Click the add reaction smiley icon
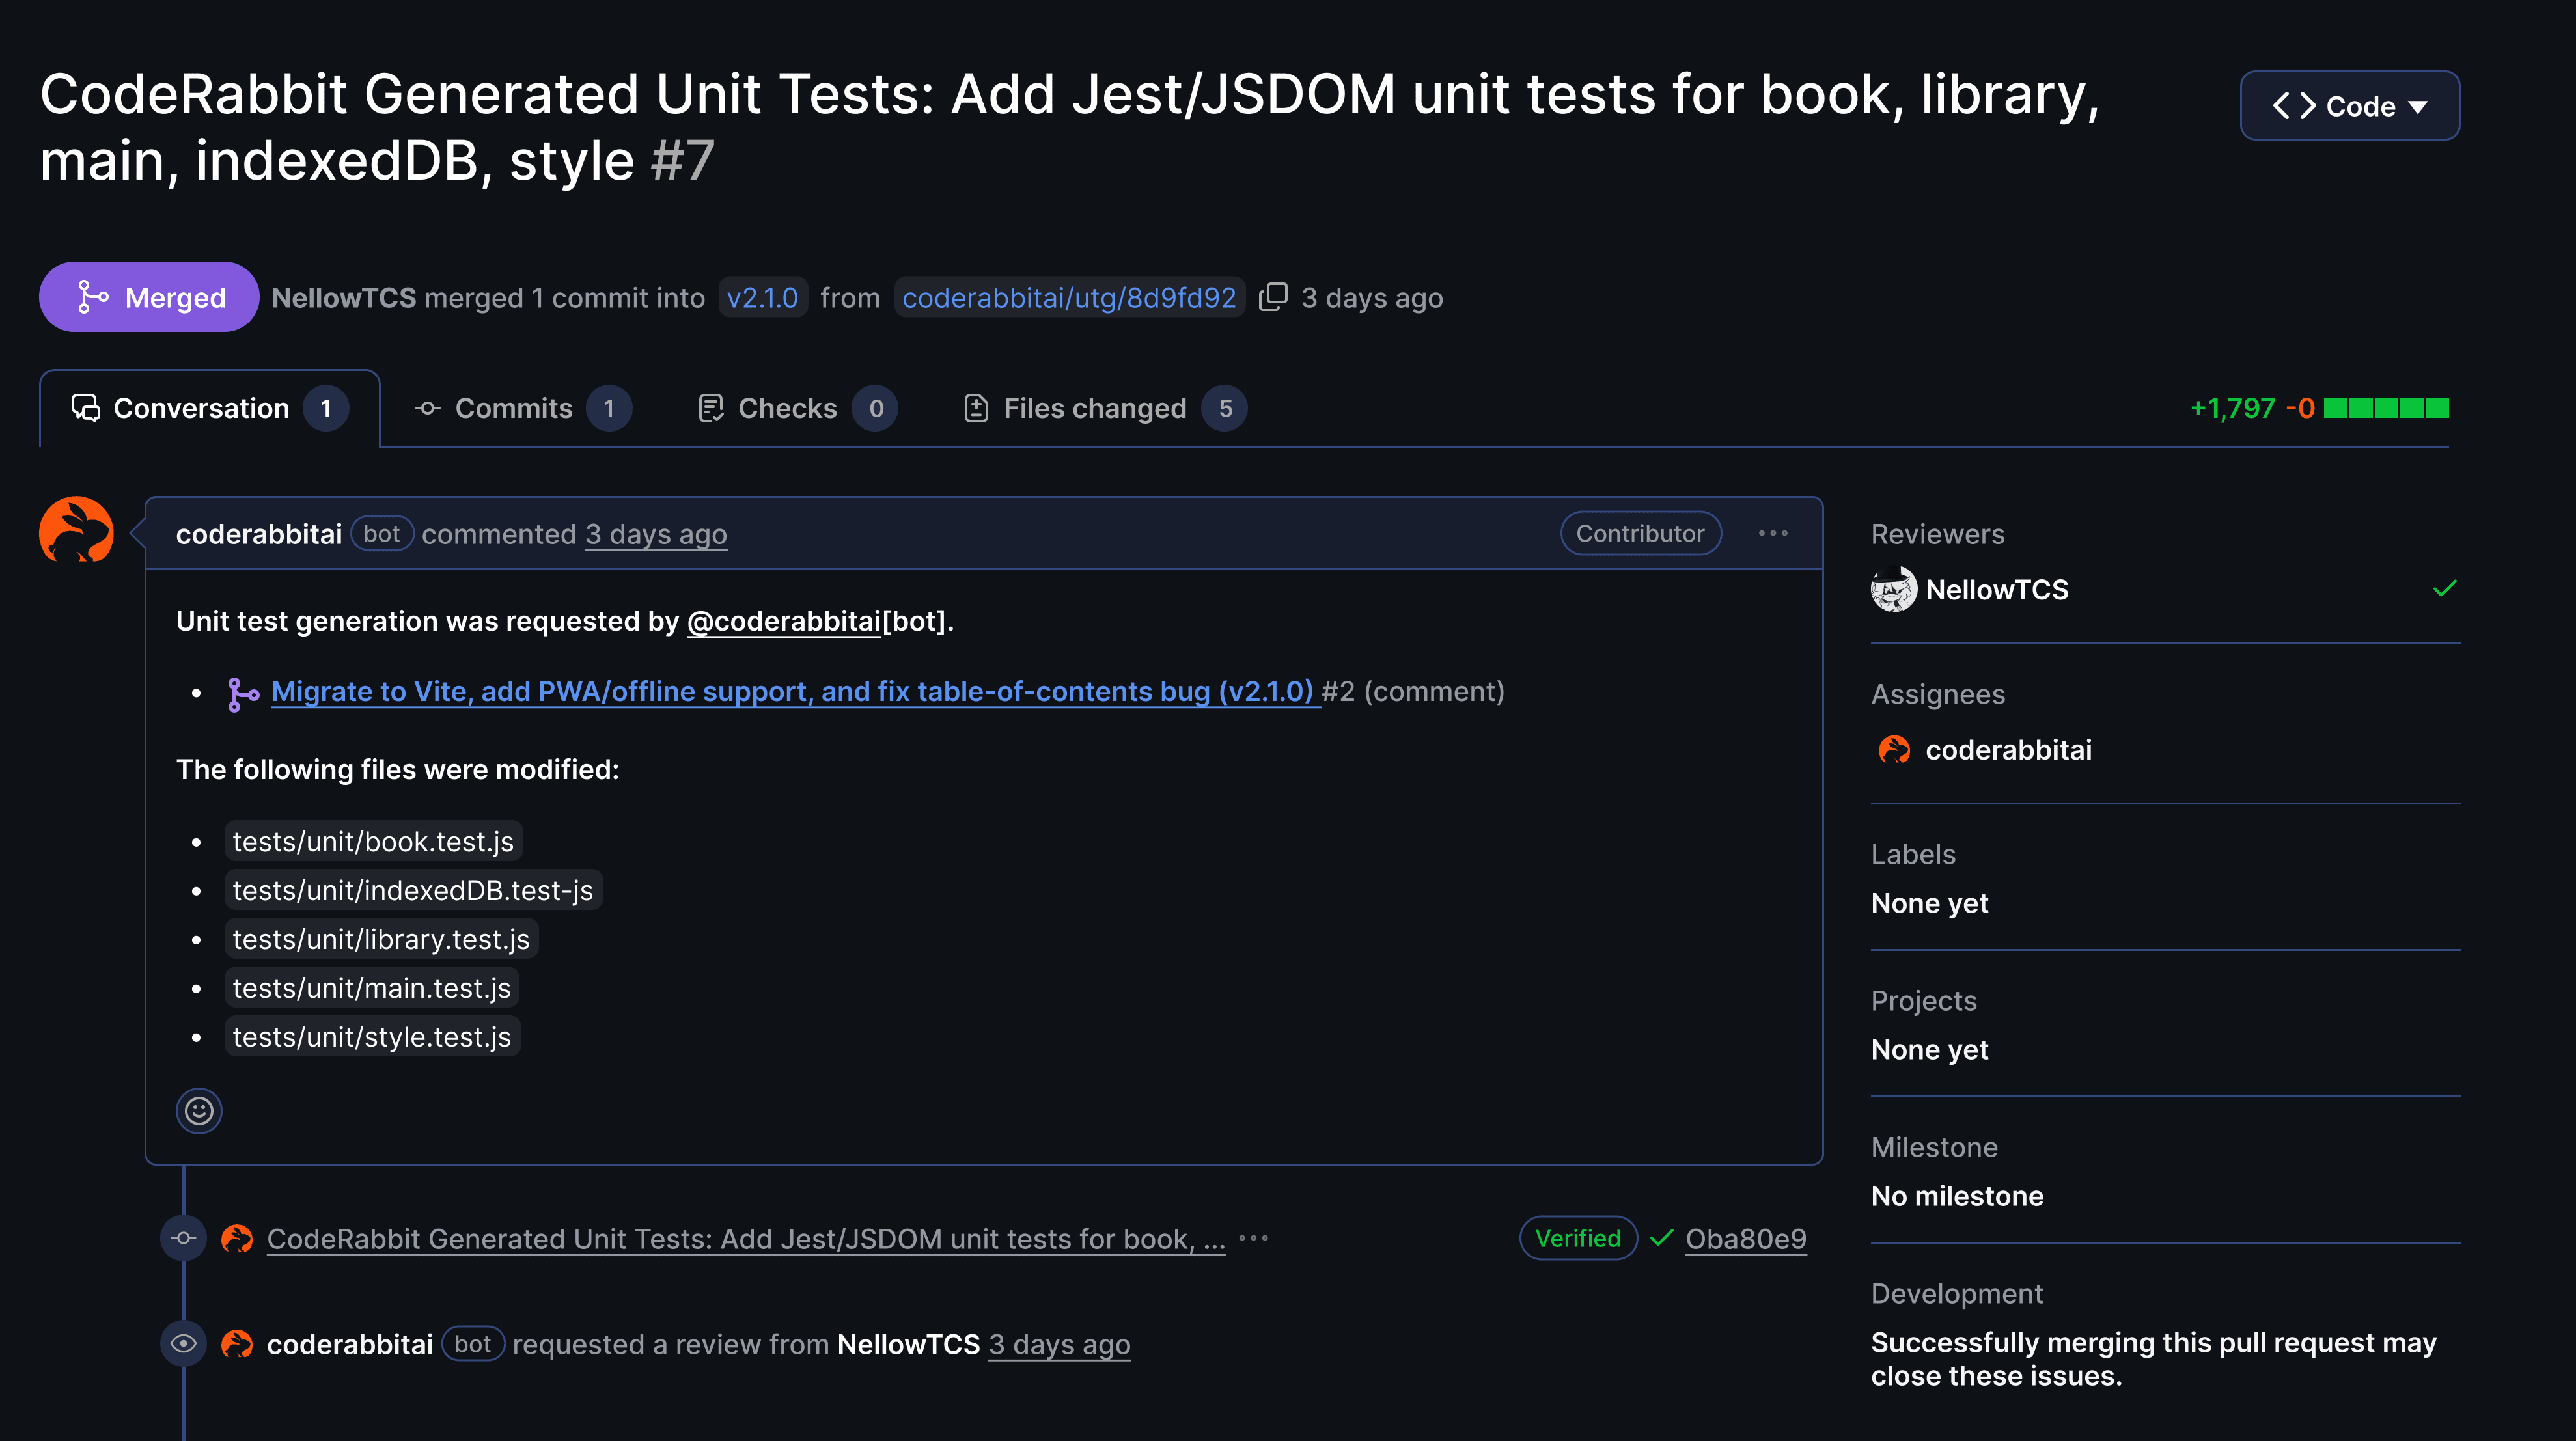 point(199,1110)
